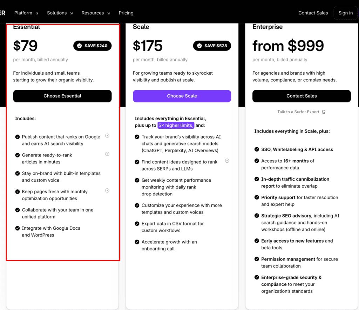Click the '5× higher limits' highlighted badge
359x310 pixels.
(x=176, y=125)
